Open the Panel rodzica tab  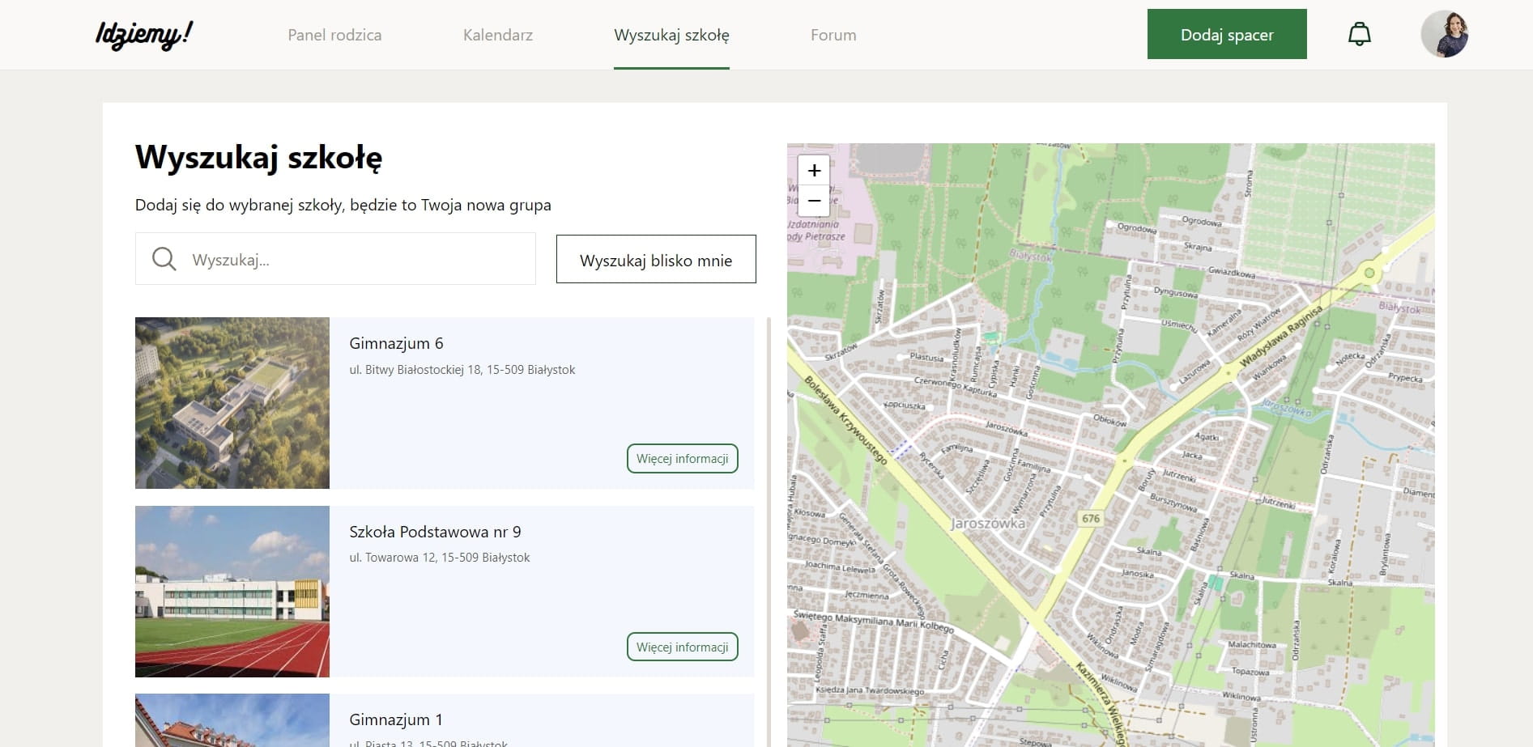[x=334, y=35]
